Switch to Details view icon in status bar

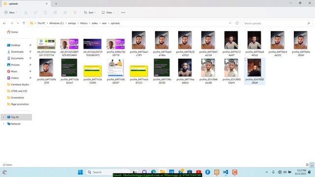click(307, 165)
